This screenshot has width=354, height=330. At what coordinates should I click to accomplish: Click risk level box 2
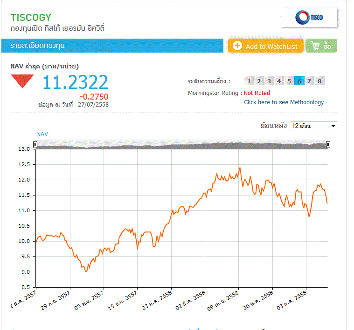tap(259, 81)
